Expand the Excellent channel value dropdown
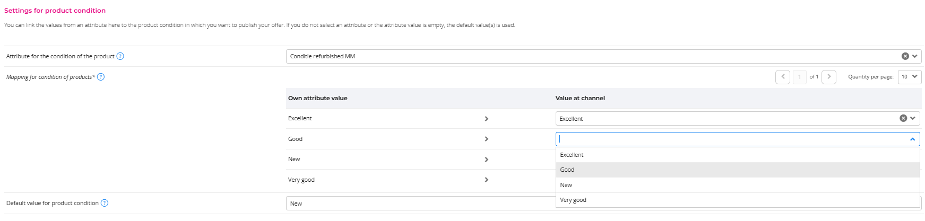 913,118
